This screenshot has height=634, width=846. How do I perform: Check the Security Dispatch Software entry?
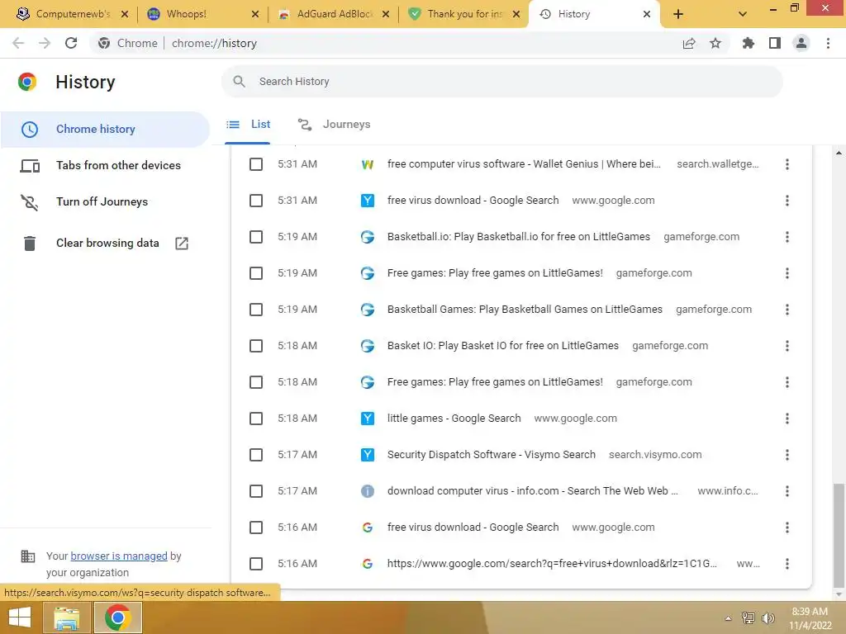(256, 455)
